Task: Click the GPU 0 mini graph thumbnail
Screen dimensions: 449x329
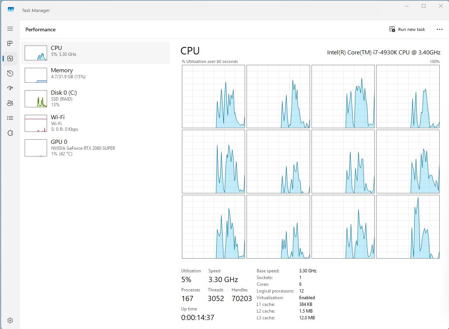Action: pos(36,148)
